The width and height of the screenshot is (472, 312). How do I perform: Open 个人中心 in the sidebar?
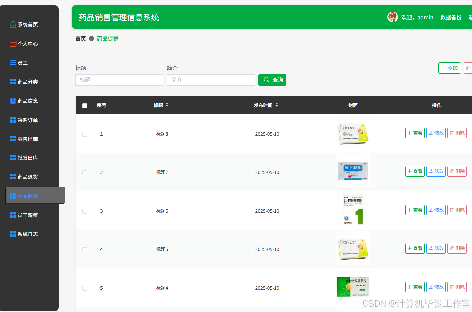[x=28, y=44]
